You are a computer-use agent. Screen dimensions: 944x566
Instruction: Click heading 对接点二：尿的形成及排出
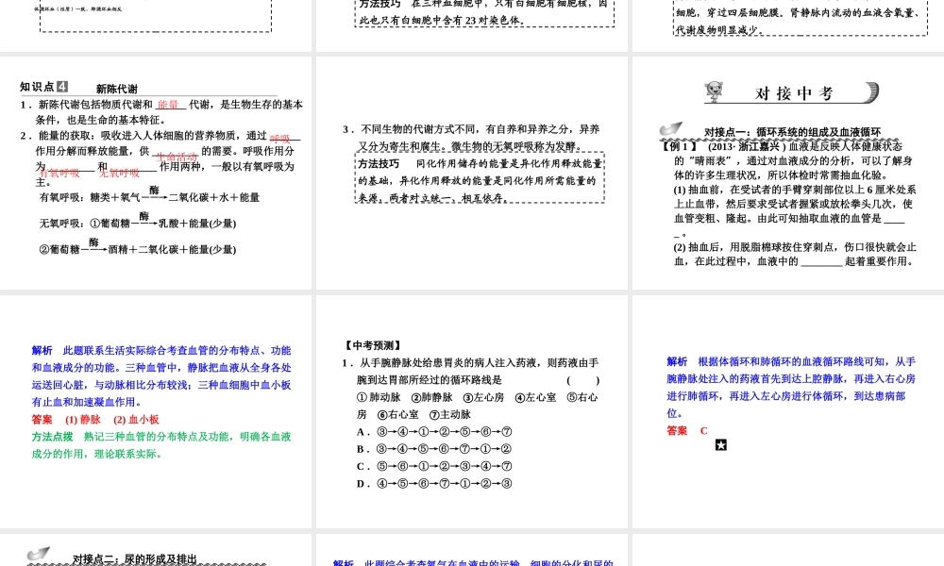click(135, 558)
